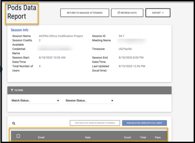Screen dimensions: 195x143
Task: Toggle the select-all checkbox in table header
Action: tap(18, 136)
